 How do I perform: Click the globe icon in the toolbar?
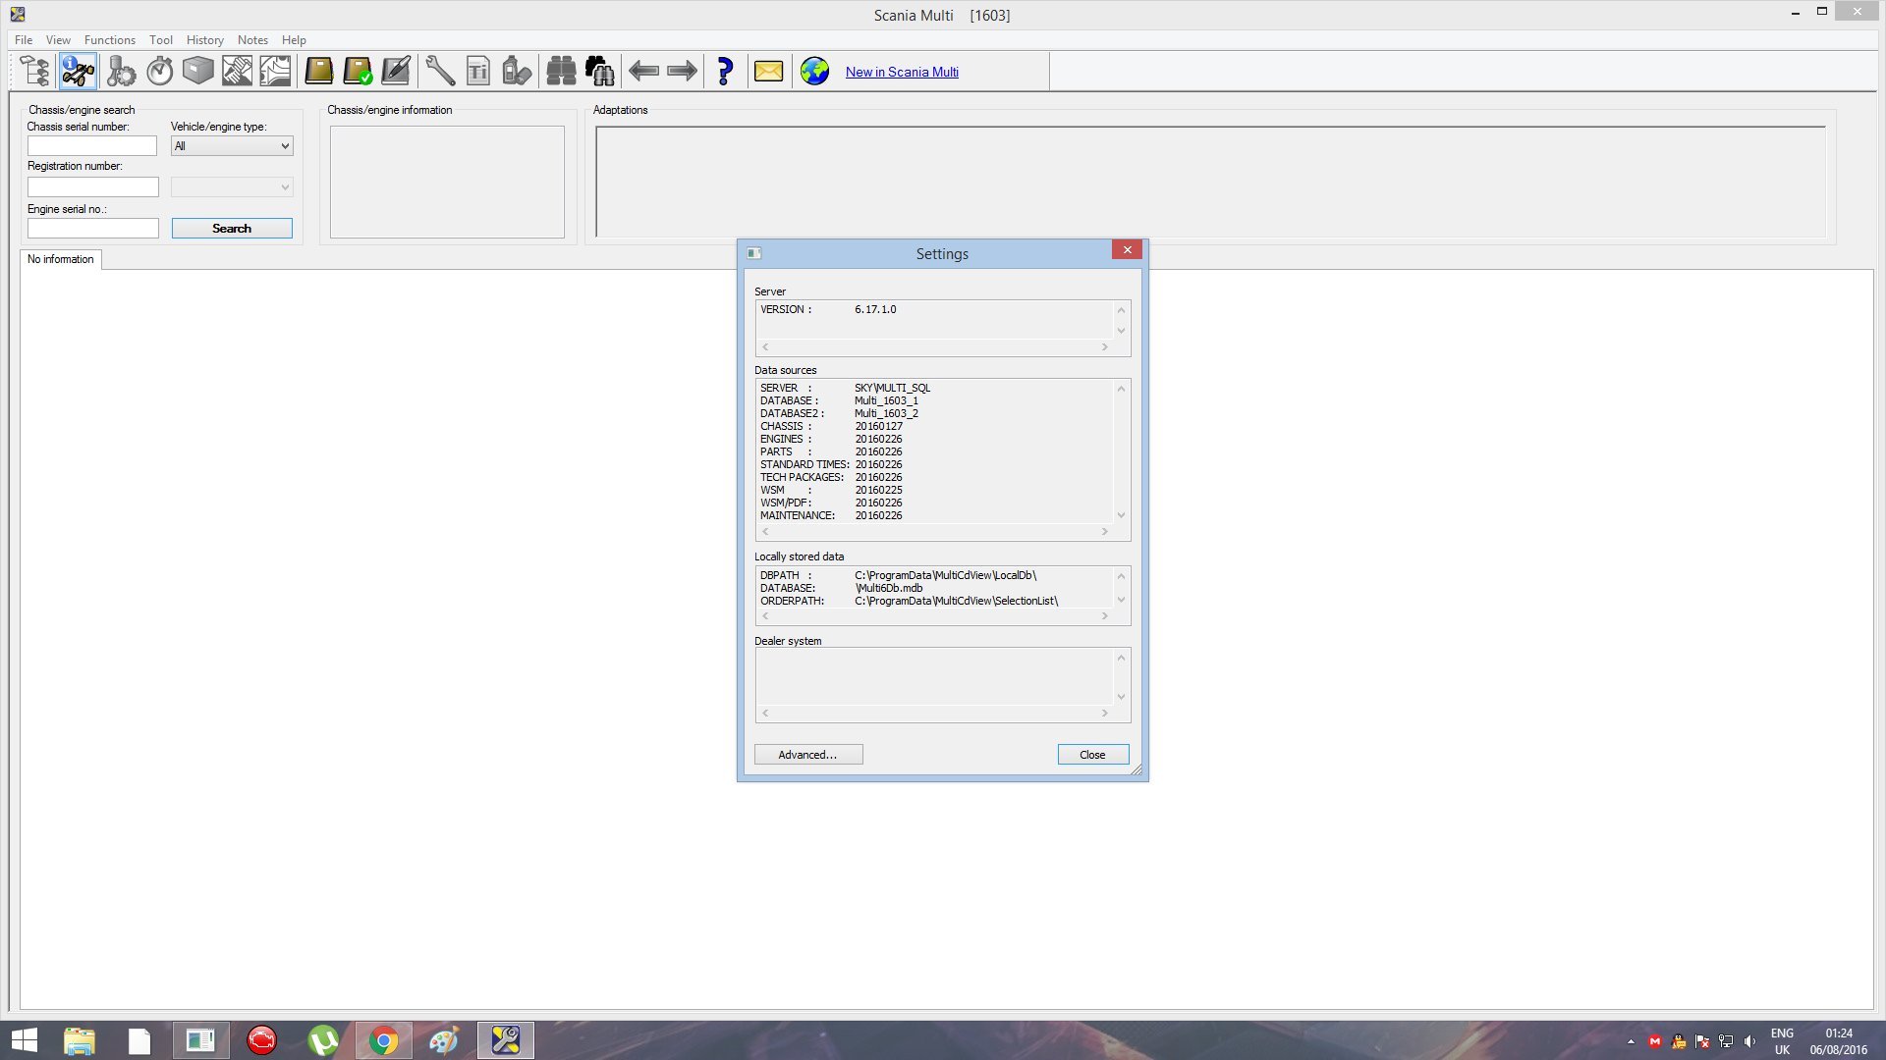[x=814, y=72]
